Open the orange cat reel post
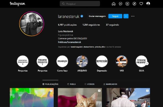Screen dimensions: 163x107 click(80, 97)
